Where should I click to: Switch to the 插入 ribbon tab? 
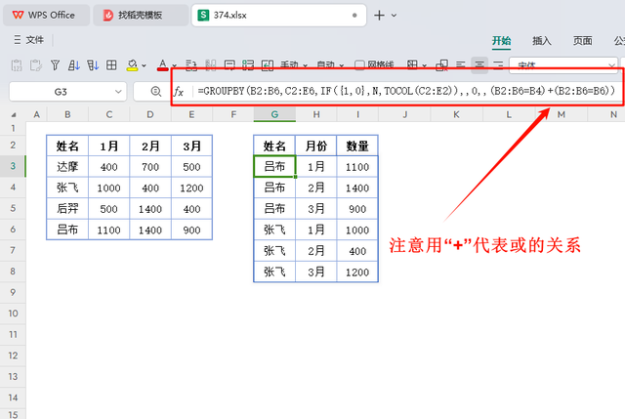tap(542, 41)
